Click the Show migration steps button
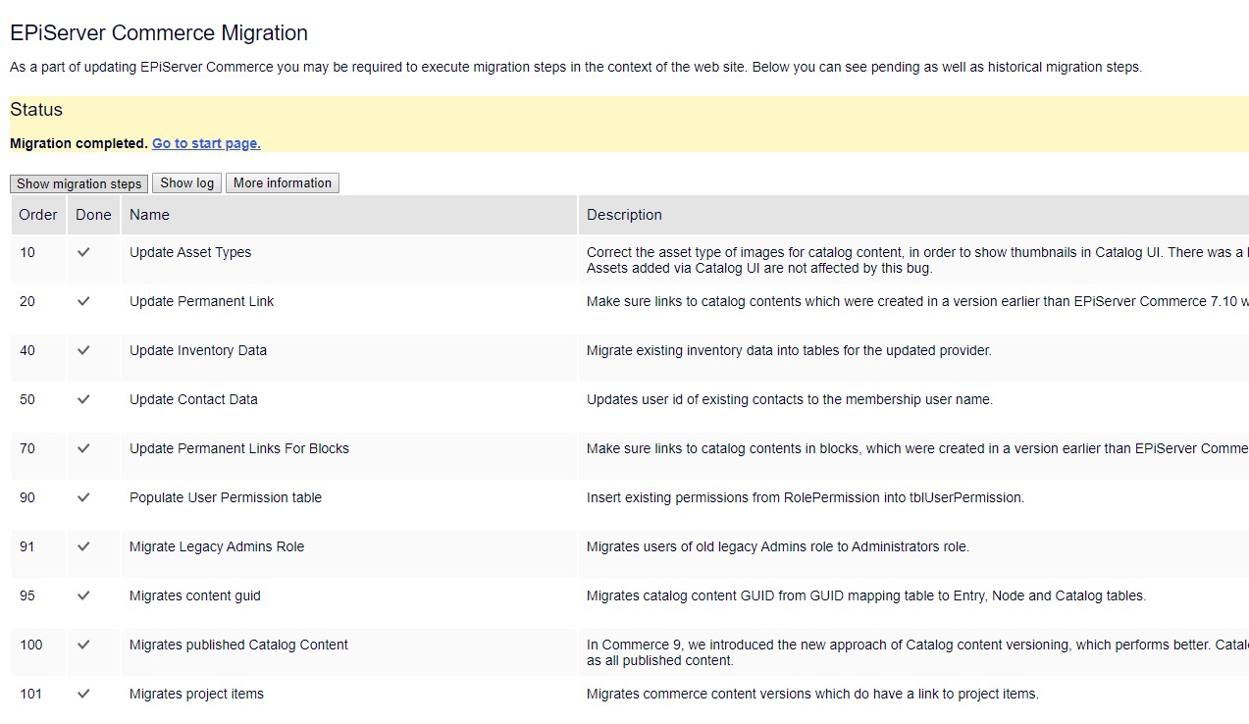 (x=78, y=183)
